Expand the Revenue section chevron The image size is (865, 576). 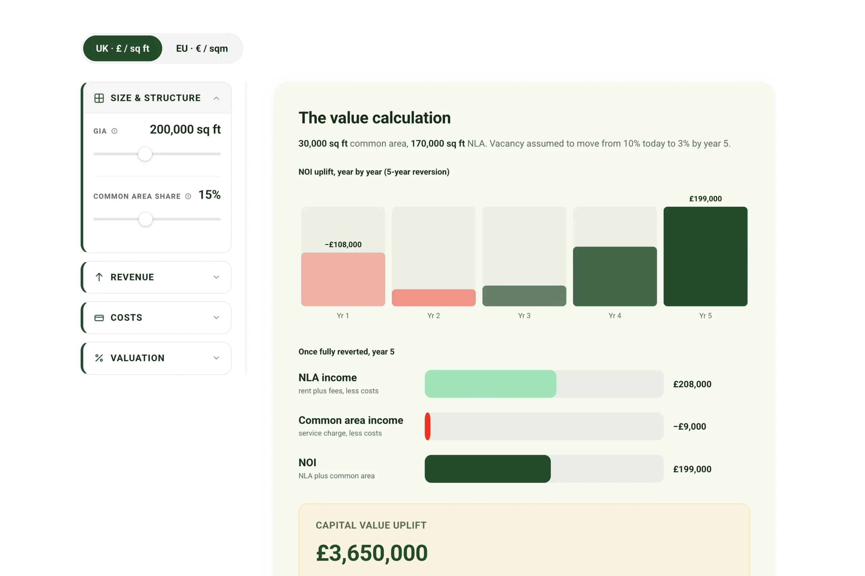click(x=216, y=277)
